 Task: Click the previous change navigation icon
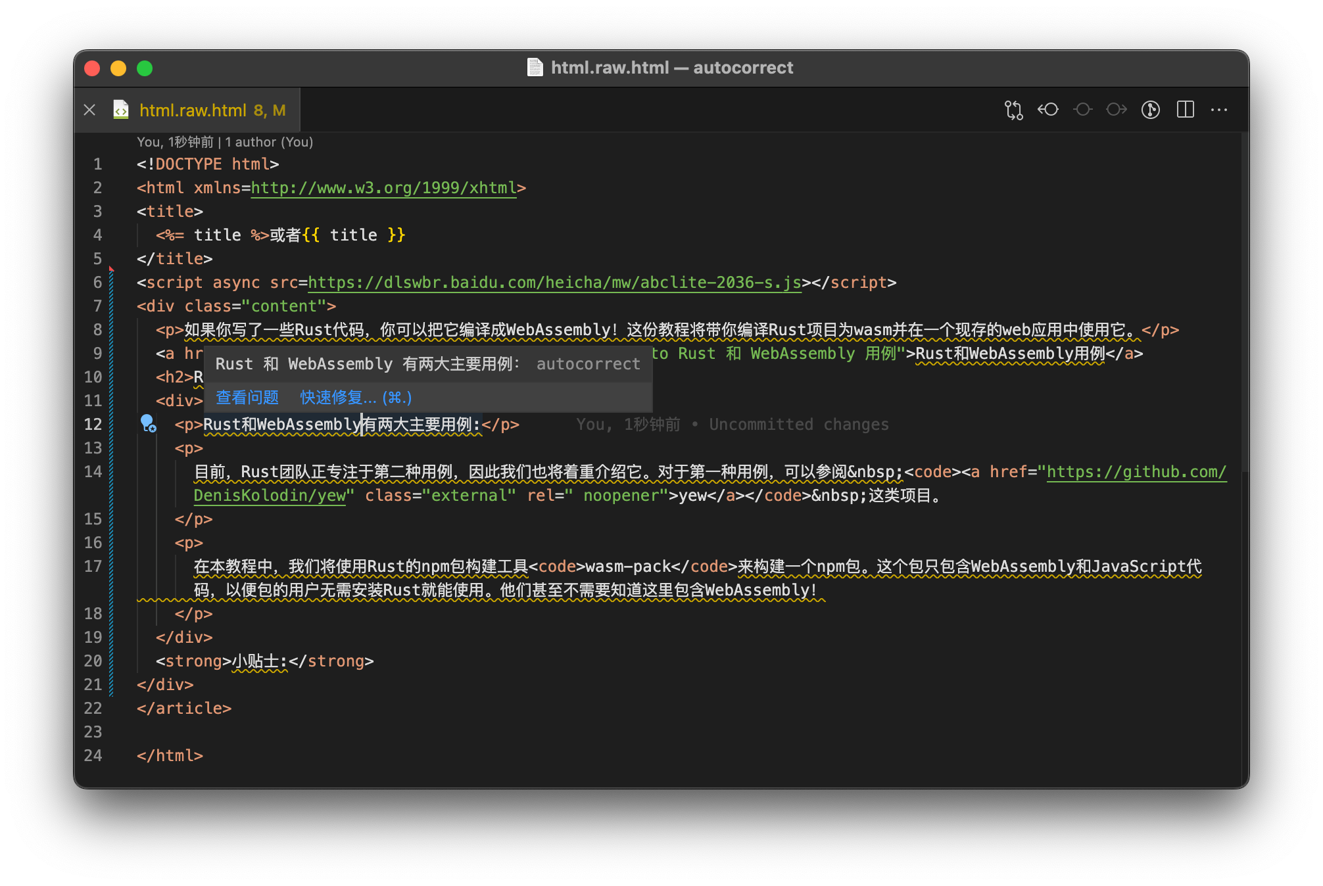[1049, 110]
